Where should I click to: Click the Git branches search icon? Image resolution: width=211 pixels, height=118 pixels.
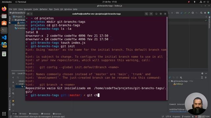(18, 78)
